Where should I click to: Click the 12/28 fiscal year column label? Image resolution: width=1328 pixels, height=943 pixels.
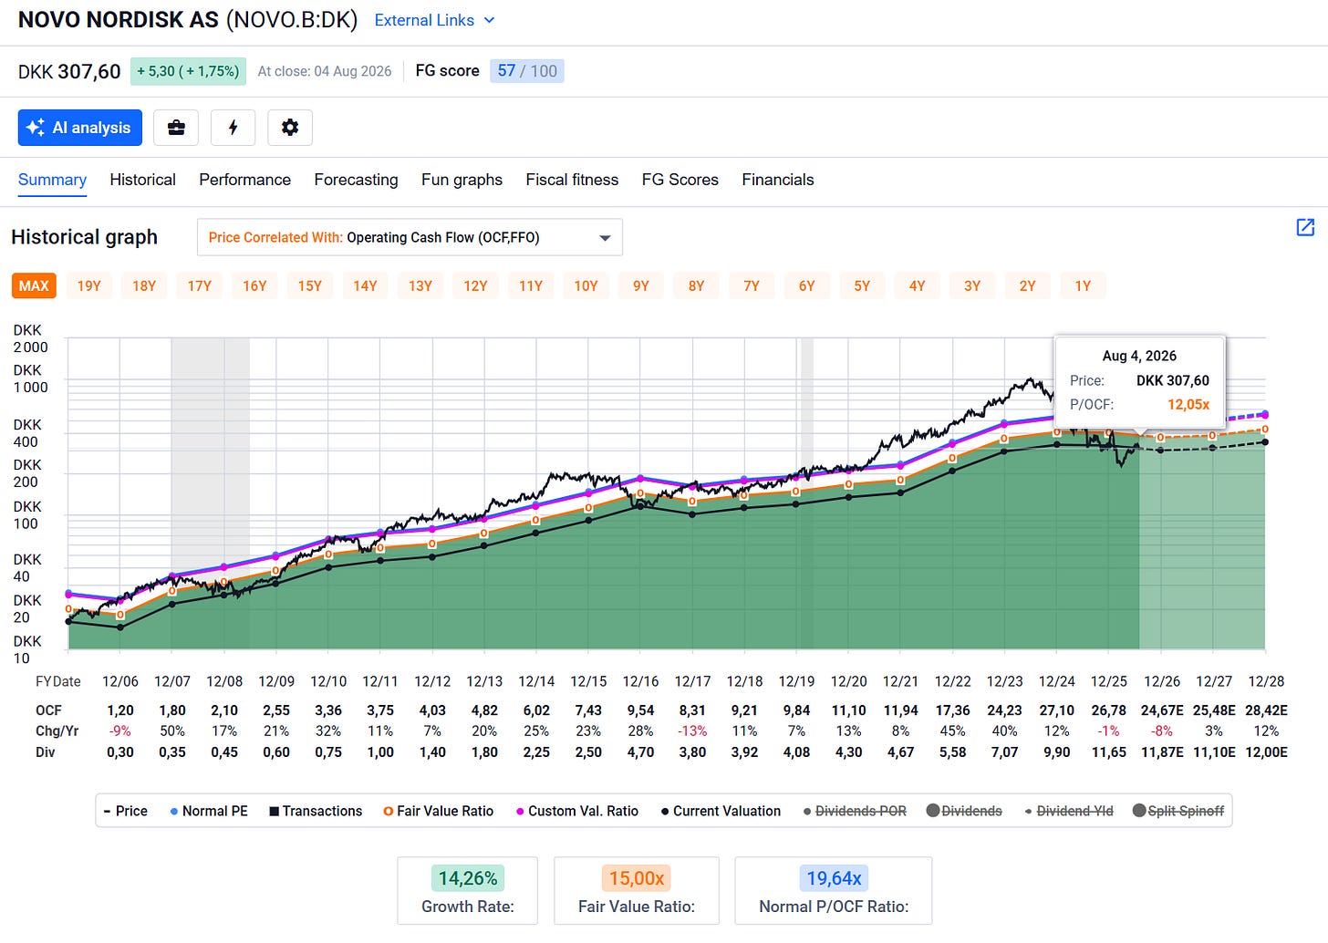(1266, 681)
